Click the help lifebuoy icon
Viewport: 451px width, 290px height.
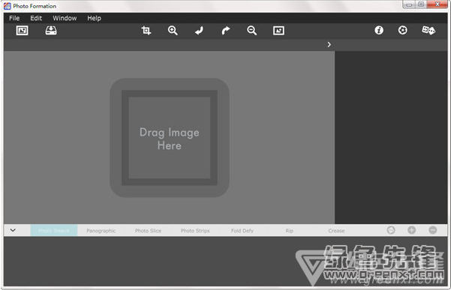[403, 30]
